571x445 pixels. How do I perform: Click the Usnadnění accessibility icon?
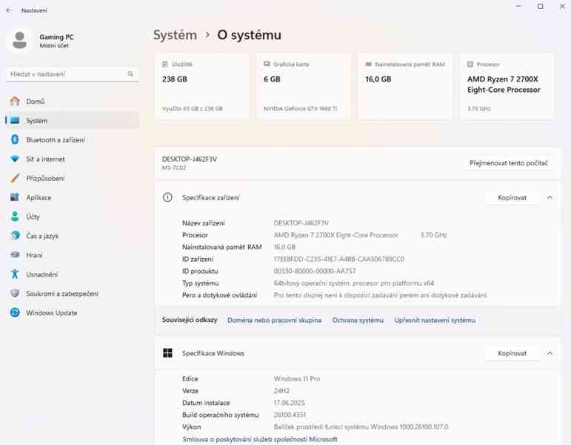[15, 274]
